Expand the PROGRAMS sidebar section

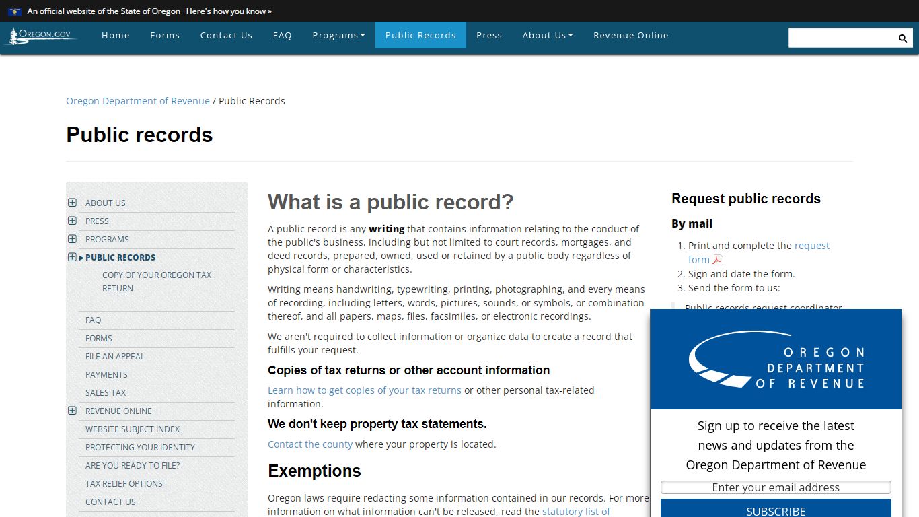pos(72,239)
